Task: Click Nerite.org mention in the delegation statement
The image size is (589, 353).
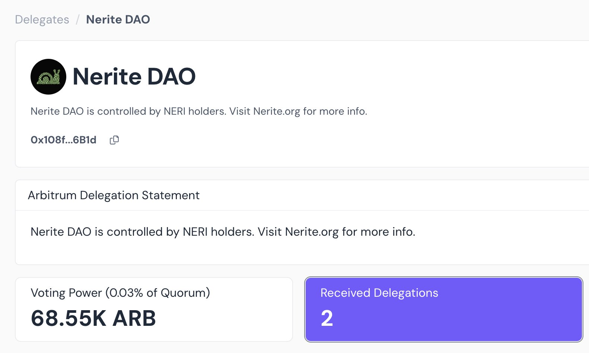Action: tap(312, 232)
